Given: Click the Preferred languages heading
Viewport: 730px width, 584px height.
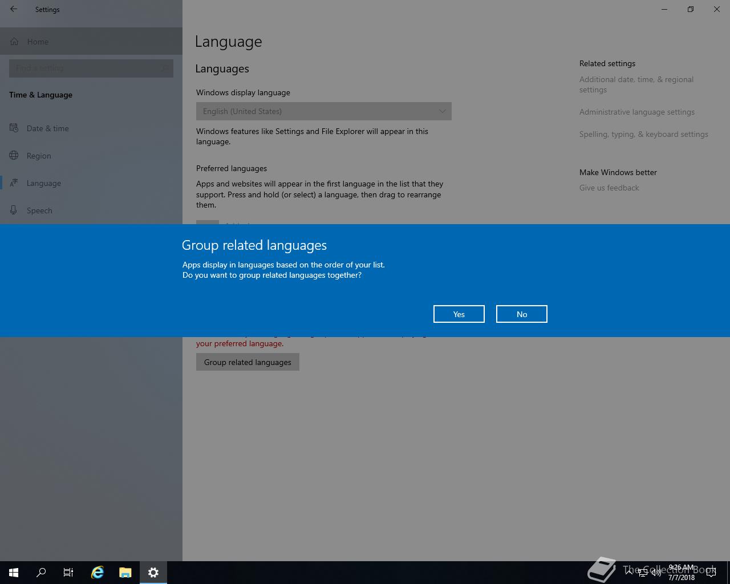Looking at the screenshot, I should point(232,168).
